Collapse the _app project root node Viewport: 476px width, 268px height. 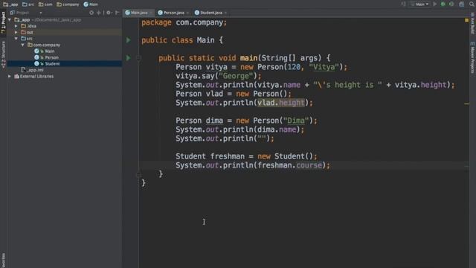10,20
